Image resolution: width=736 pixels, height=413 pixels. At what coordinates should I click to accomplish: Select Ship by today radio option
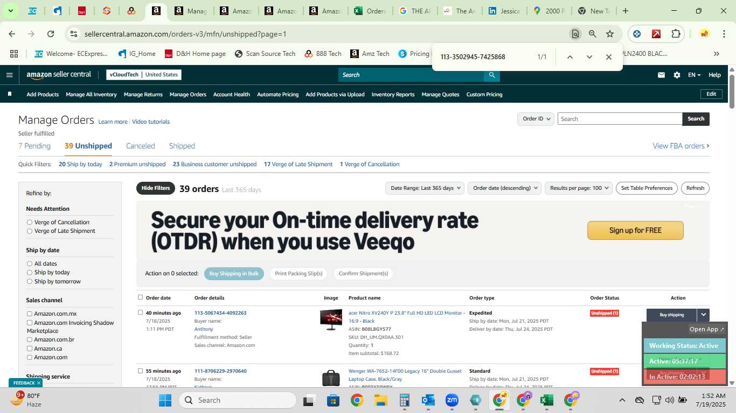[30, 272]
